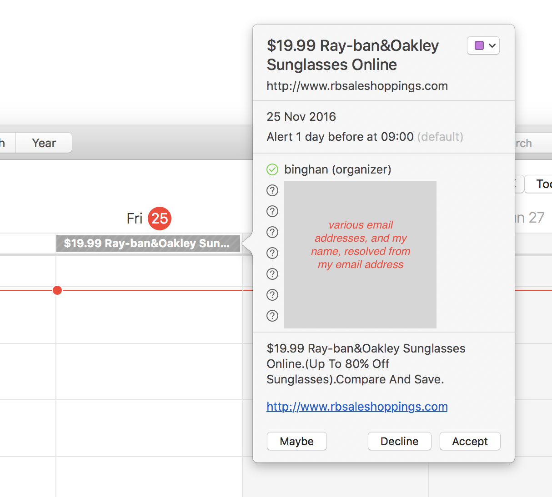552x497 pixels.
Task: Select the Ray-ban&Oakley event on Friday
Action: (148, 244)
